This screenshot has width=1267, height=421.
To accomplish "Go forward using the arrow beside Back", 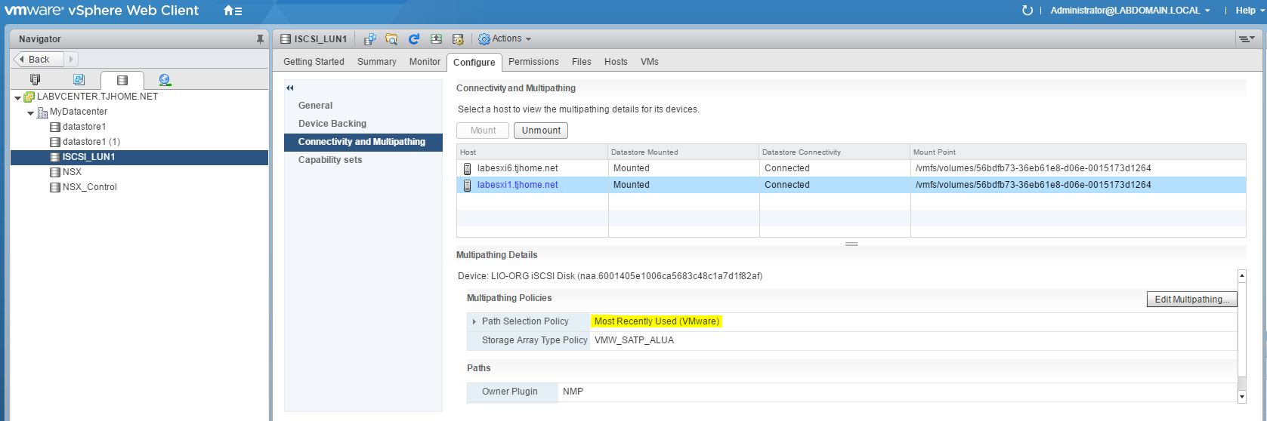I will point(70,59).
